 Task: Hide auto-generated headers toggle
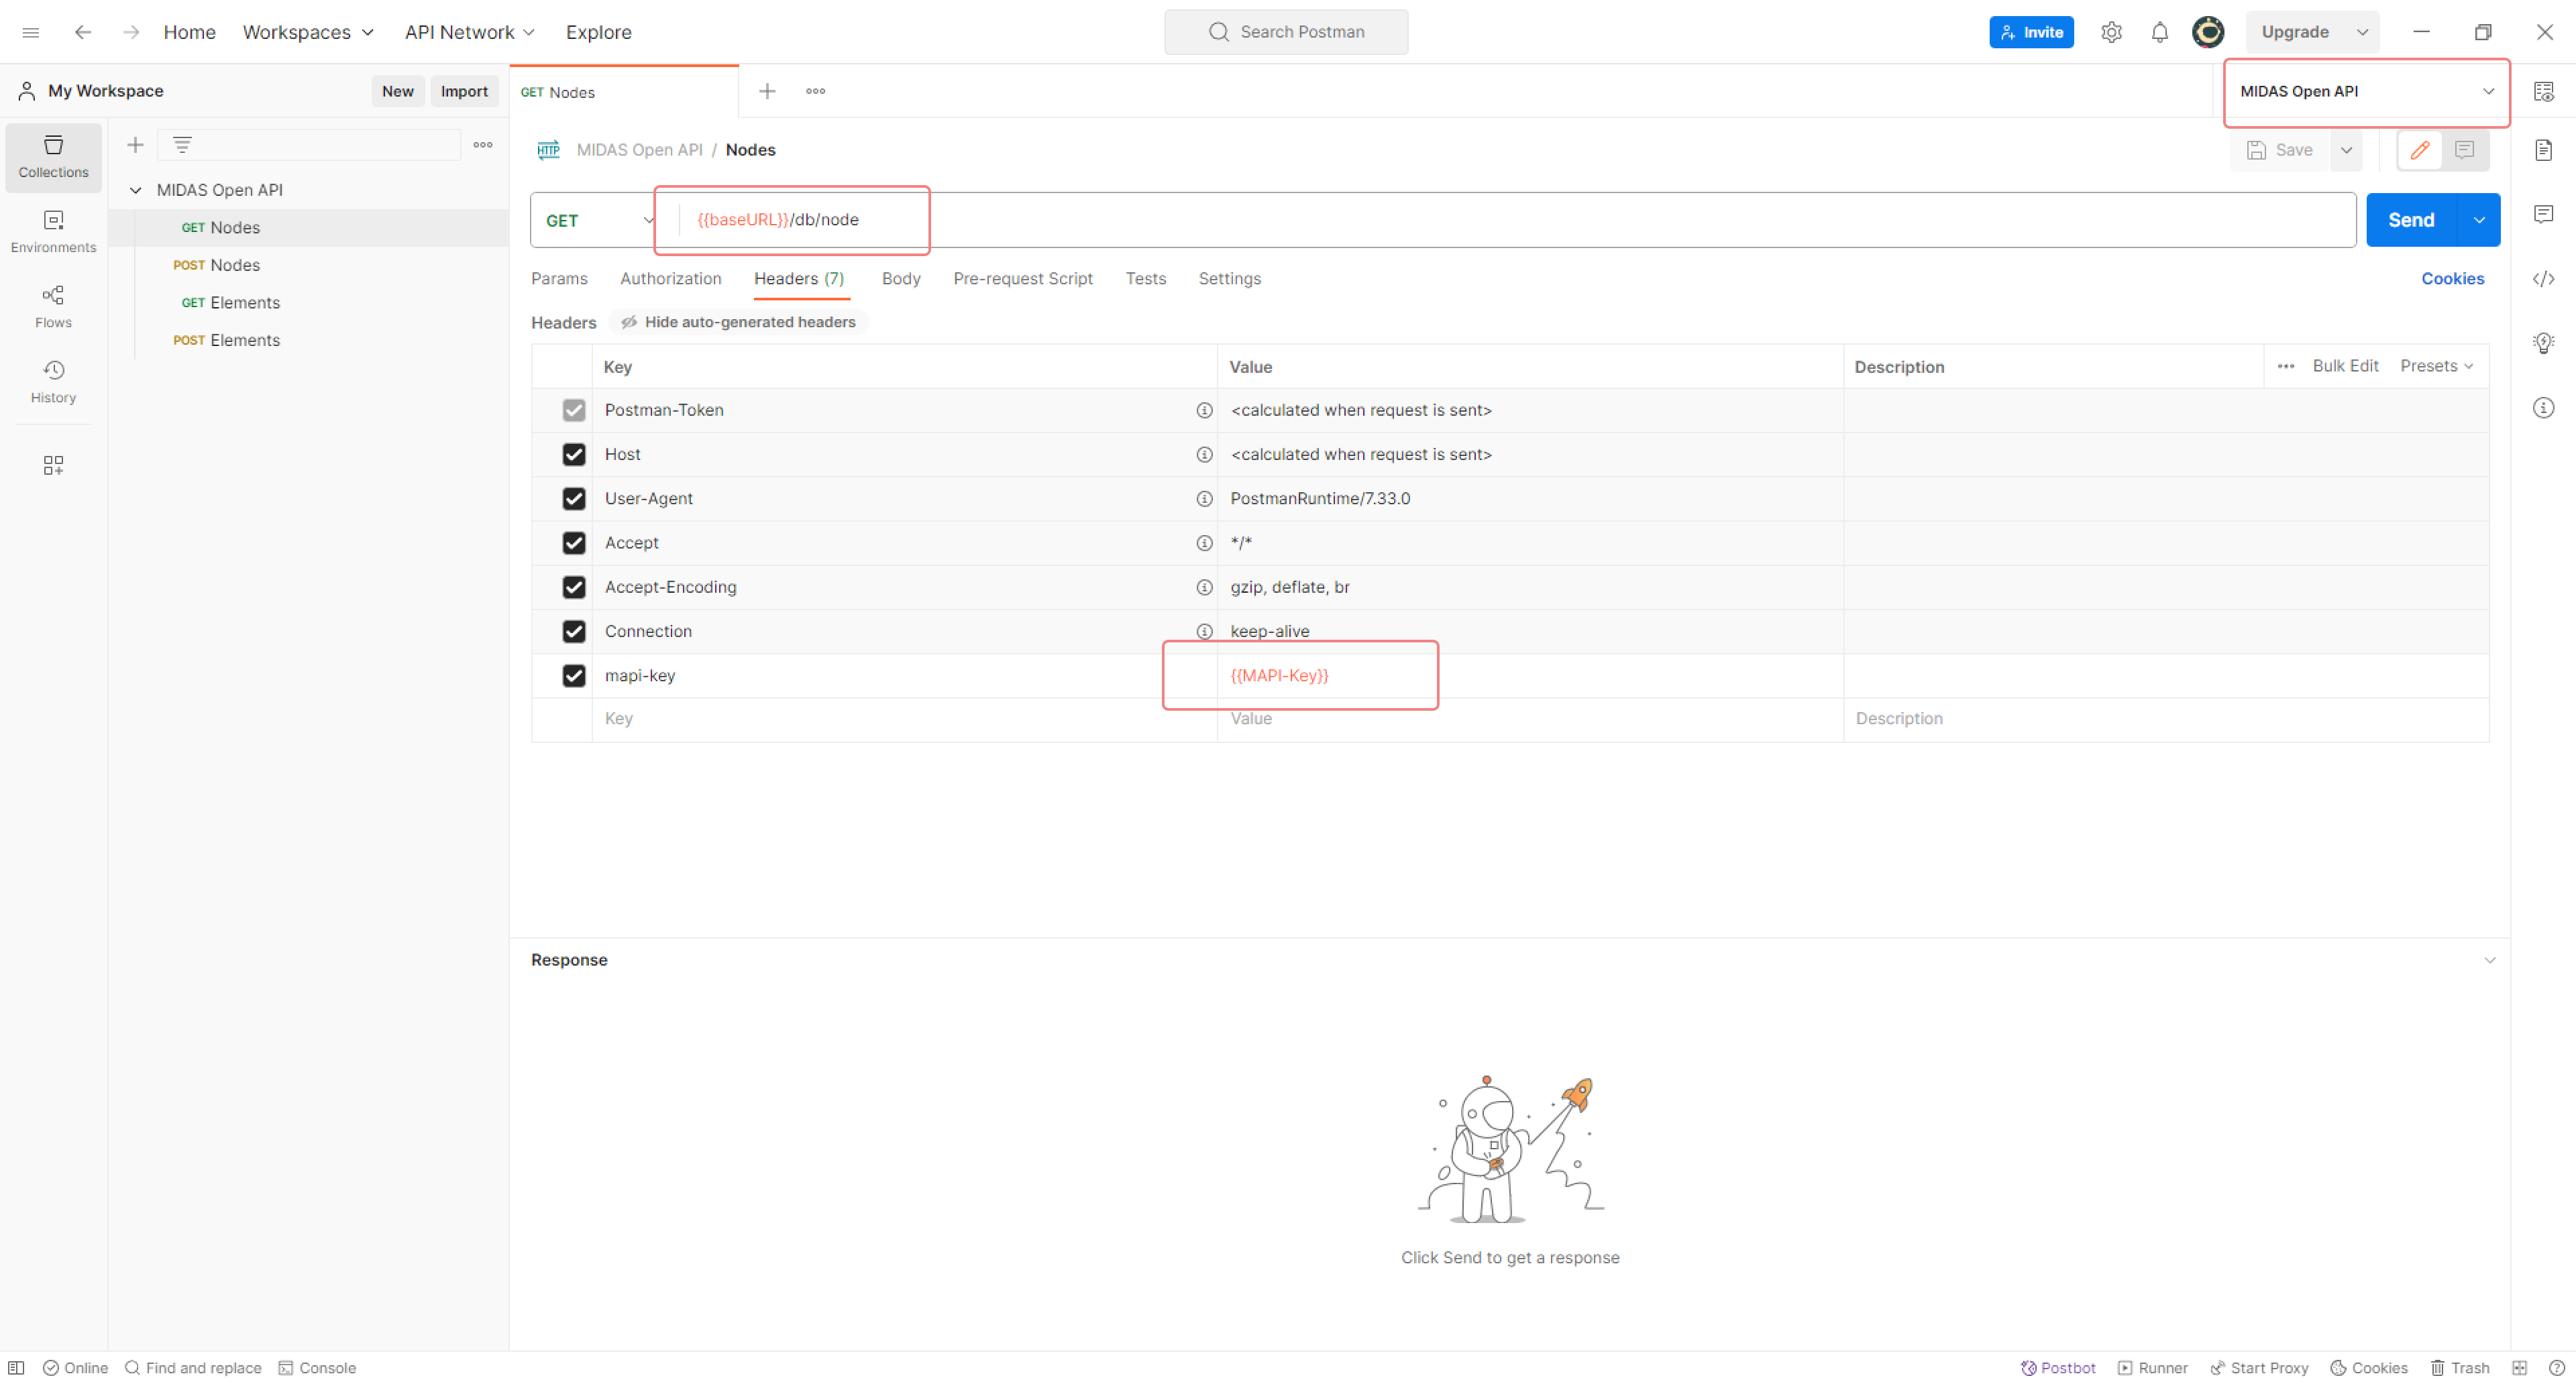coord(738,322)
